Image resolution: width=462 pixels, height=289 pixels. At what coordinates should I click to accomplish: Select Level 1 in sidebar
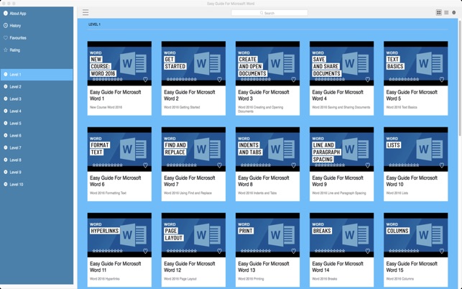(x=37, y=75)
